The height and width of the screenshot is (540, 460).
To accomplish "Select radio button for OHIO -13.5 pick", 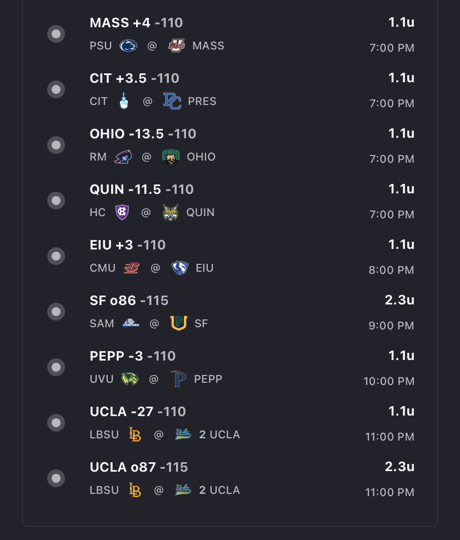I will (56, 145).
